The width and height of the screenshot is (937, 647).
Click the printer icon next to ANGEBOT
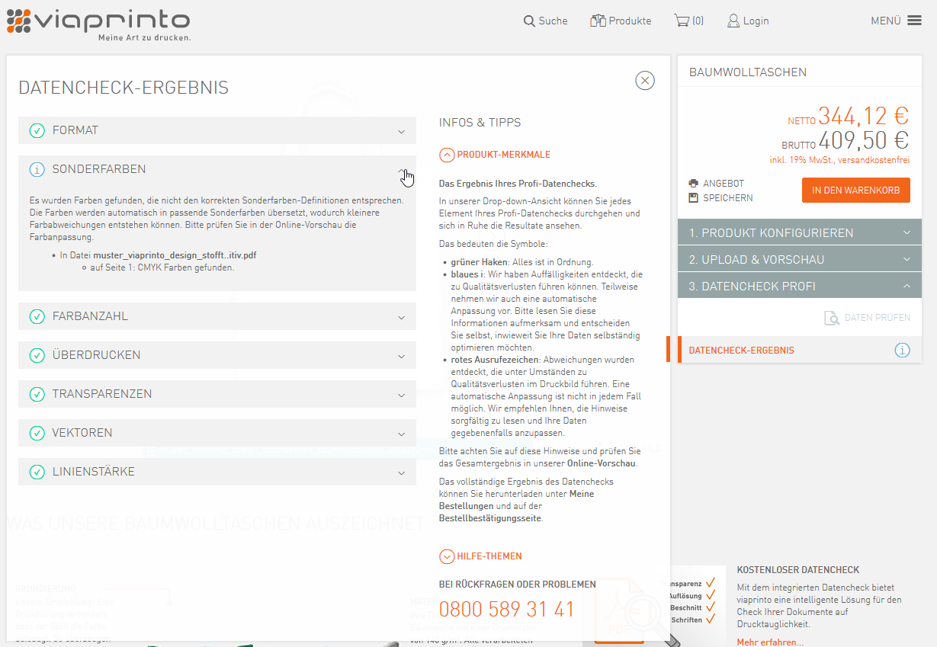tap(693, 184)
